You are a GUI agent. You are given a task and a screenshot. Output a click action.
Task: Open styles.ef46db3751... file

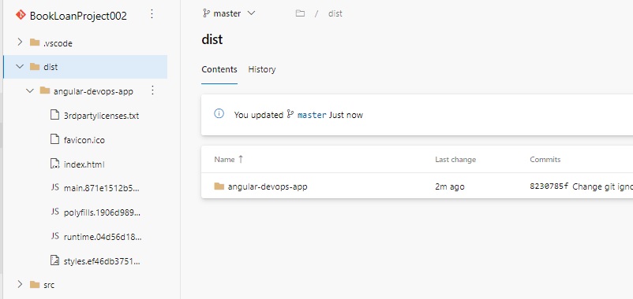coord(102,261)
